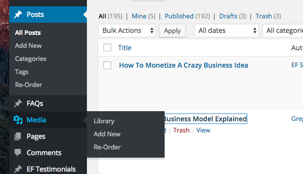The height and width of the screenshot is (174, 303).
Task: Click the red Trash row action
Action: point(181,130)
